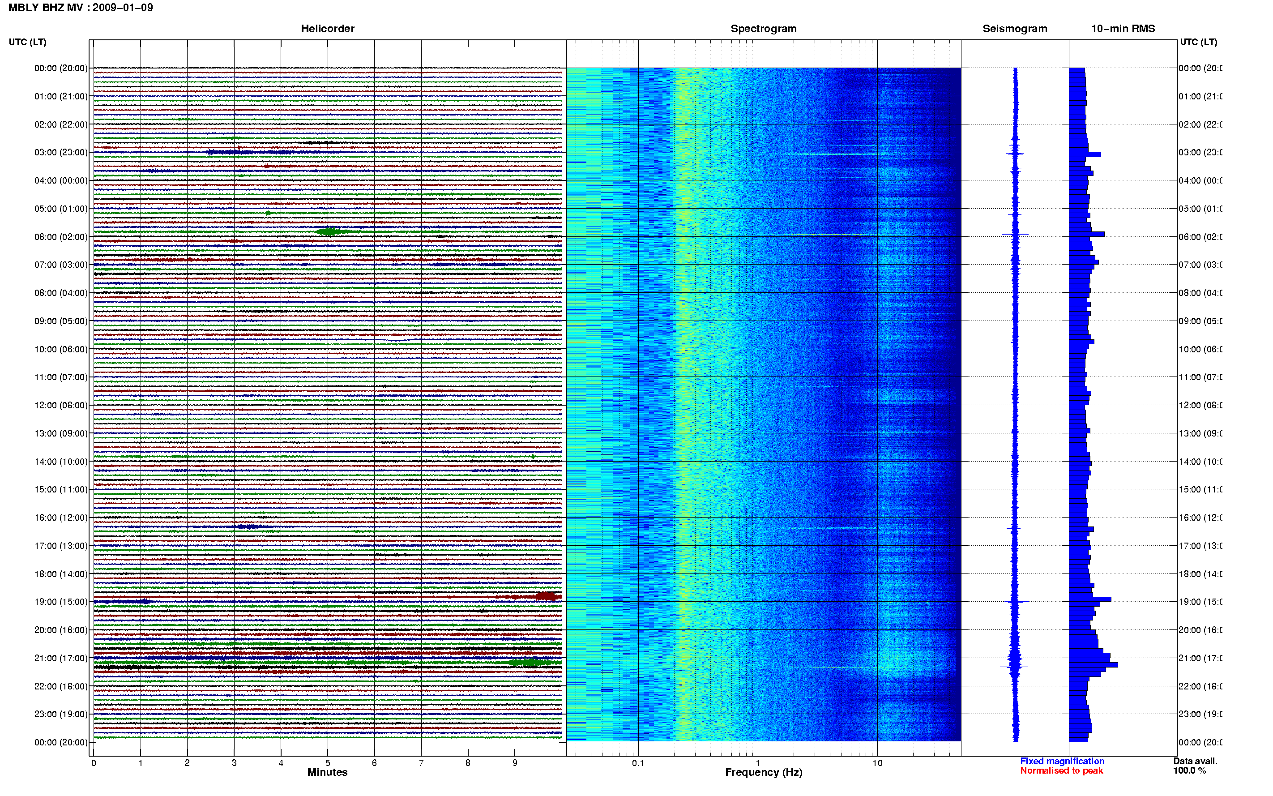Click the 'Normalised to peak' legend text
Image resolution: width=1273 pixels, height=796 pixels.
point(1061,771)
